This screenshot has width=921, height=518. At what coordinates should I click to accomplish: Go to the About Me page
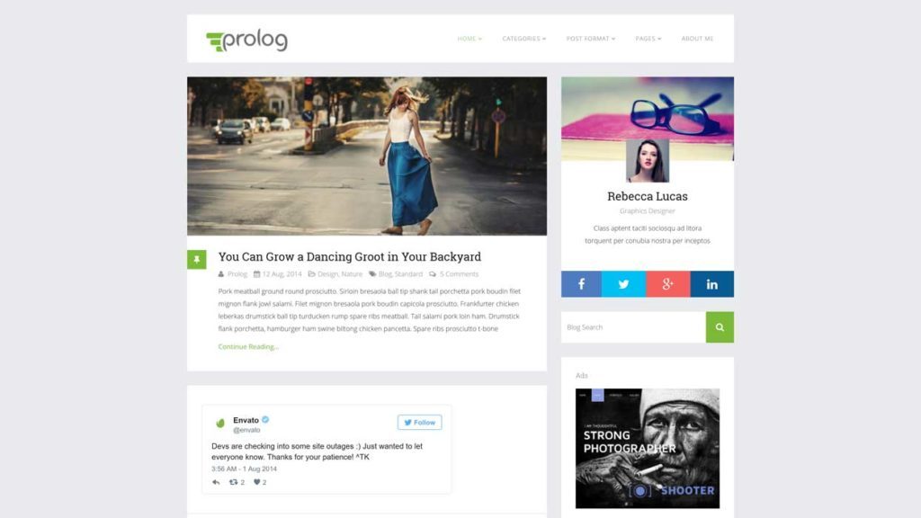click(697, 39)
